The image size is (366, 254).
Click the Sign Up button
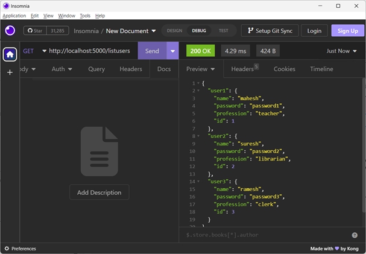coord(347,31)
